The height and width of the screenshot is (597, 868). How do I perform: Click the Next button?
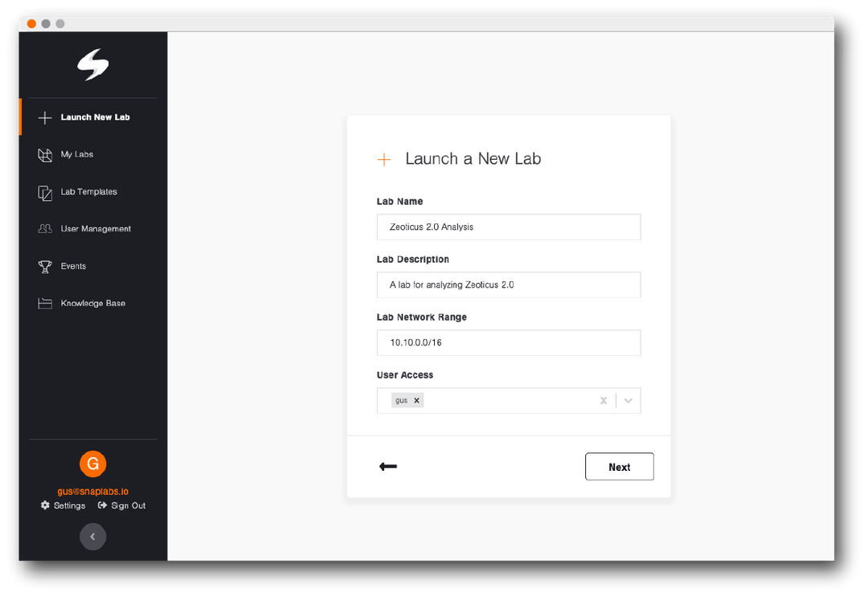(x=619, y=466)
